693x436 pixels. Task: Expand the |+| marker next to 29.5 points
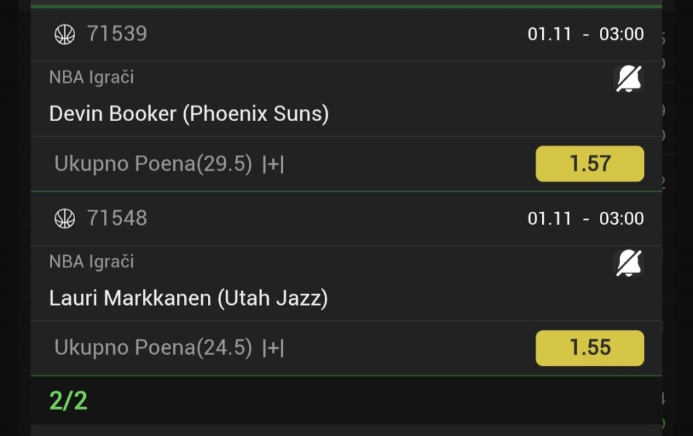[273, 164]
